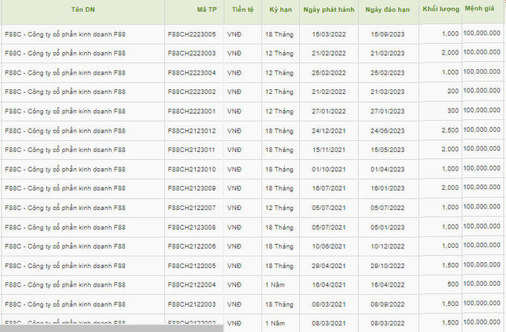Click issue date 15/03/2022
The image size is (506, 332).
click(329, 34)
